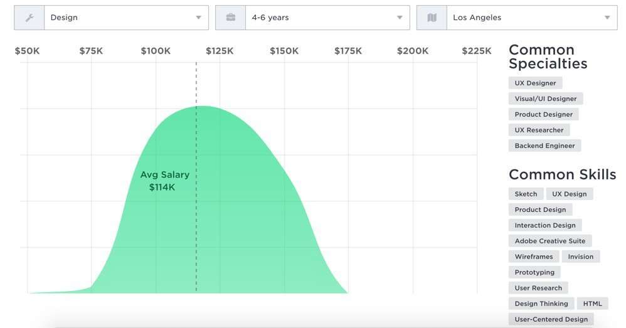Click the $175K axis label
The height and width of the screenshot is (328, 626).
(348, 51)
